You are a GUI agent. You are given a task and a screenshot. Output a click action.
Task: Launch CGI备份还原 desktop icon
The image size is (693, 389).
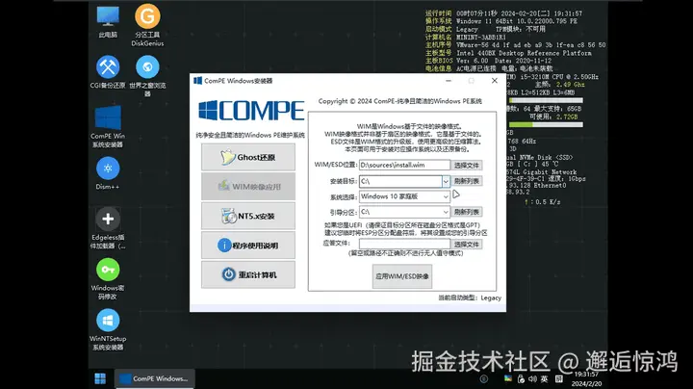click(x=108, y=71)
